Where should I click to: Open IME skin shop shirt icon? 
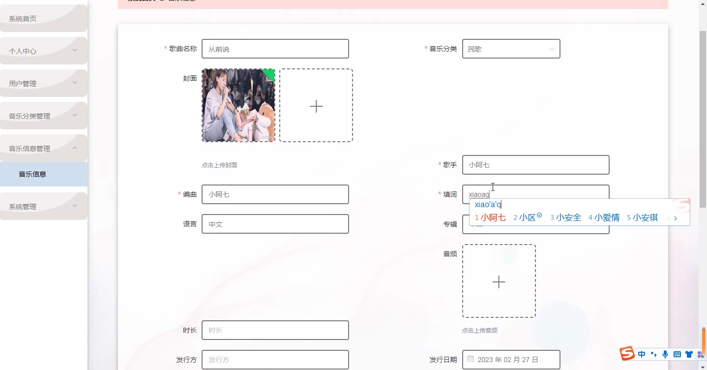point(689,354)
